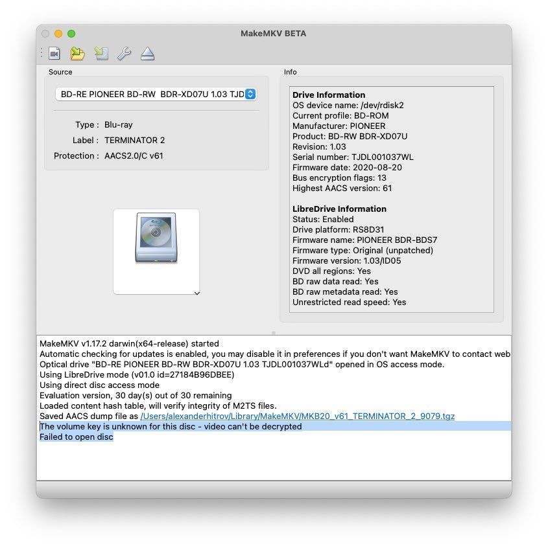The height and width of the screenshot is (546, 548).
Task: Click the "Firmware version: 1.03/ID05" line
Action: [347, 261]
